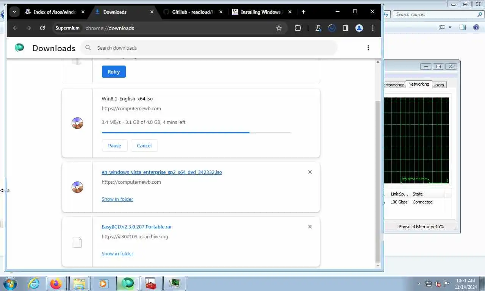Close the Downloads tab

pyautogui.click(x=152, y=12)
